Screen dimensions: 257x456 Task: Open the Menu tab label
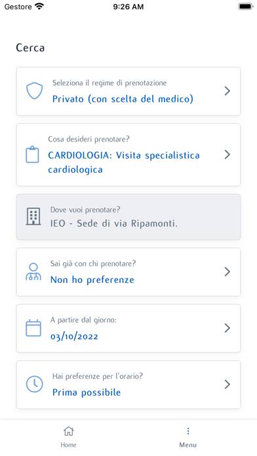188,445
